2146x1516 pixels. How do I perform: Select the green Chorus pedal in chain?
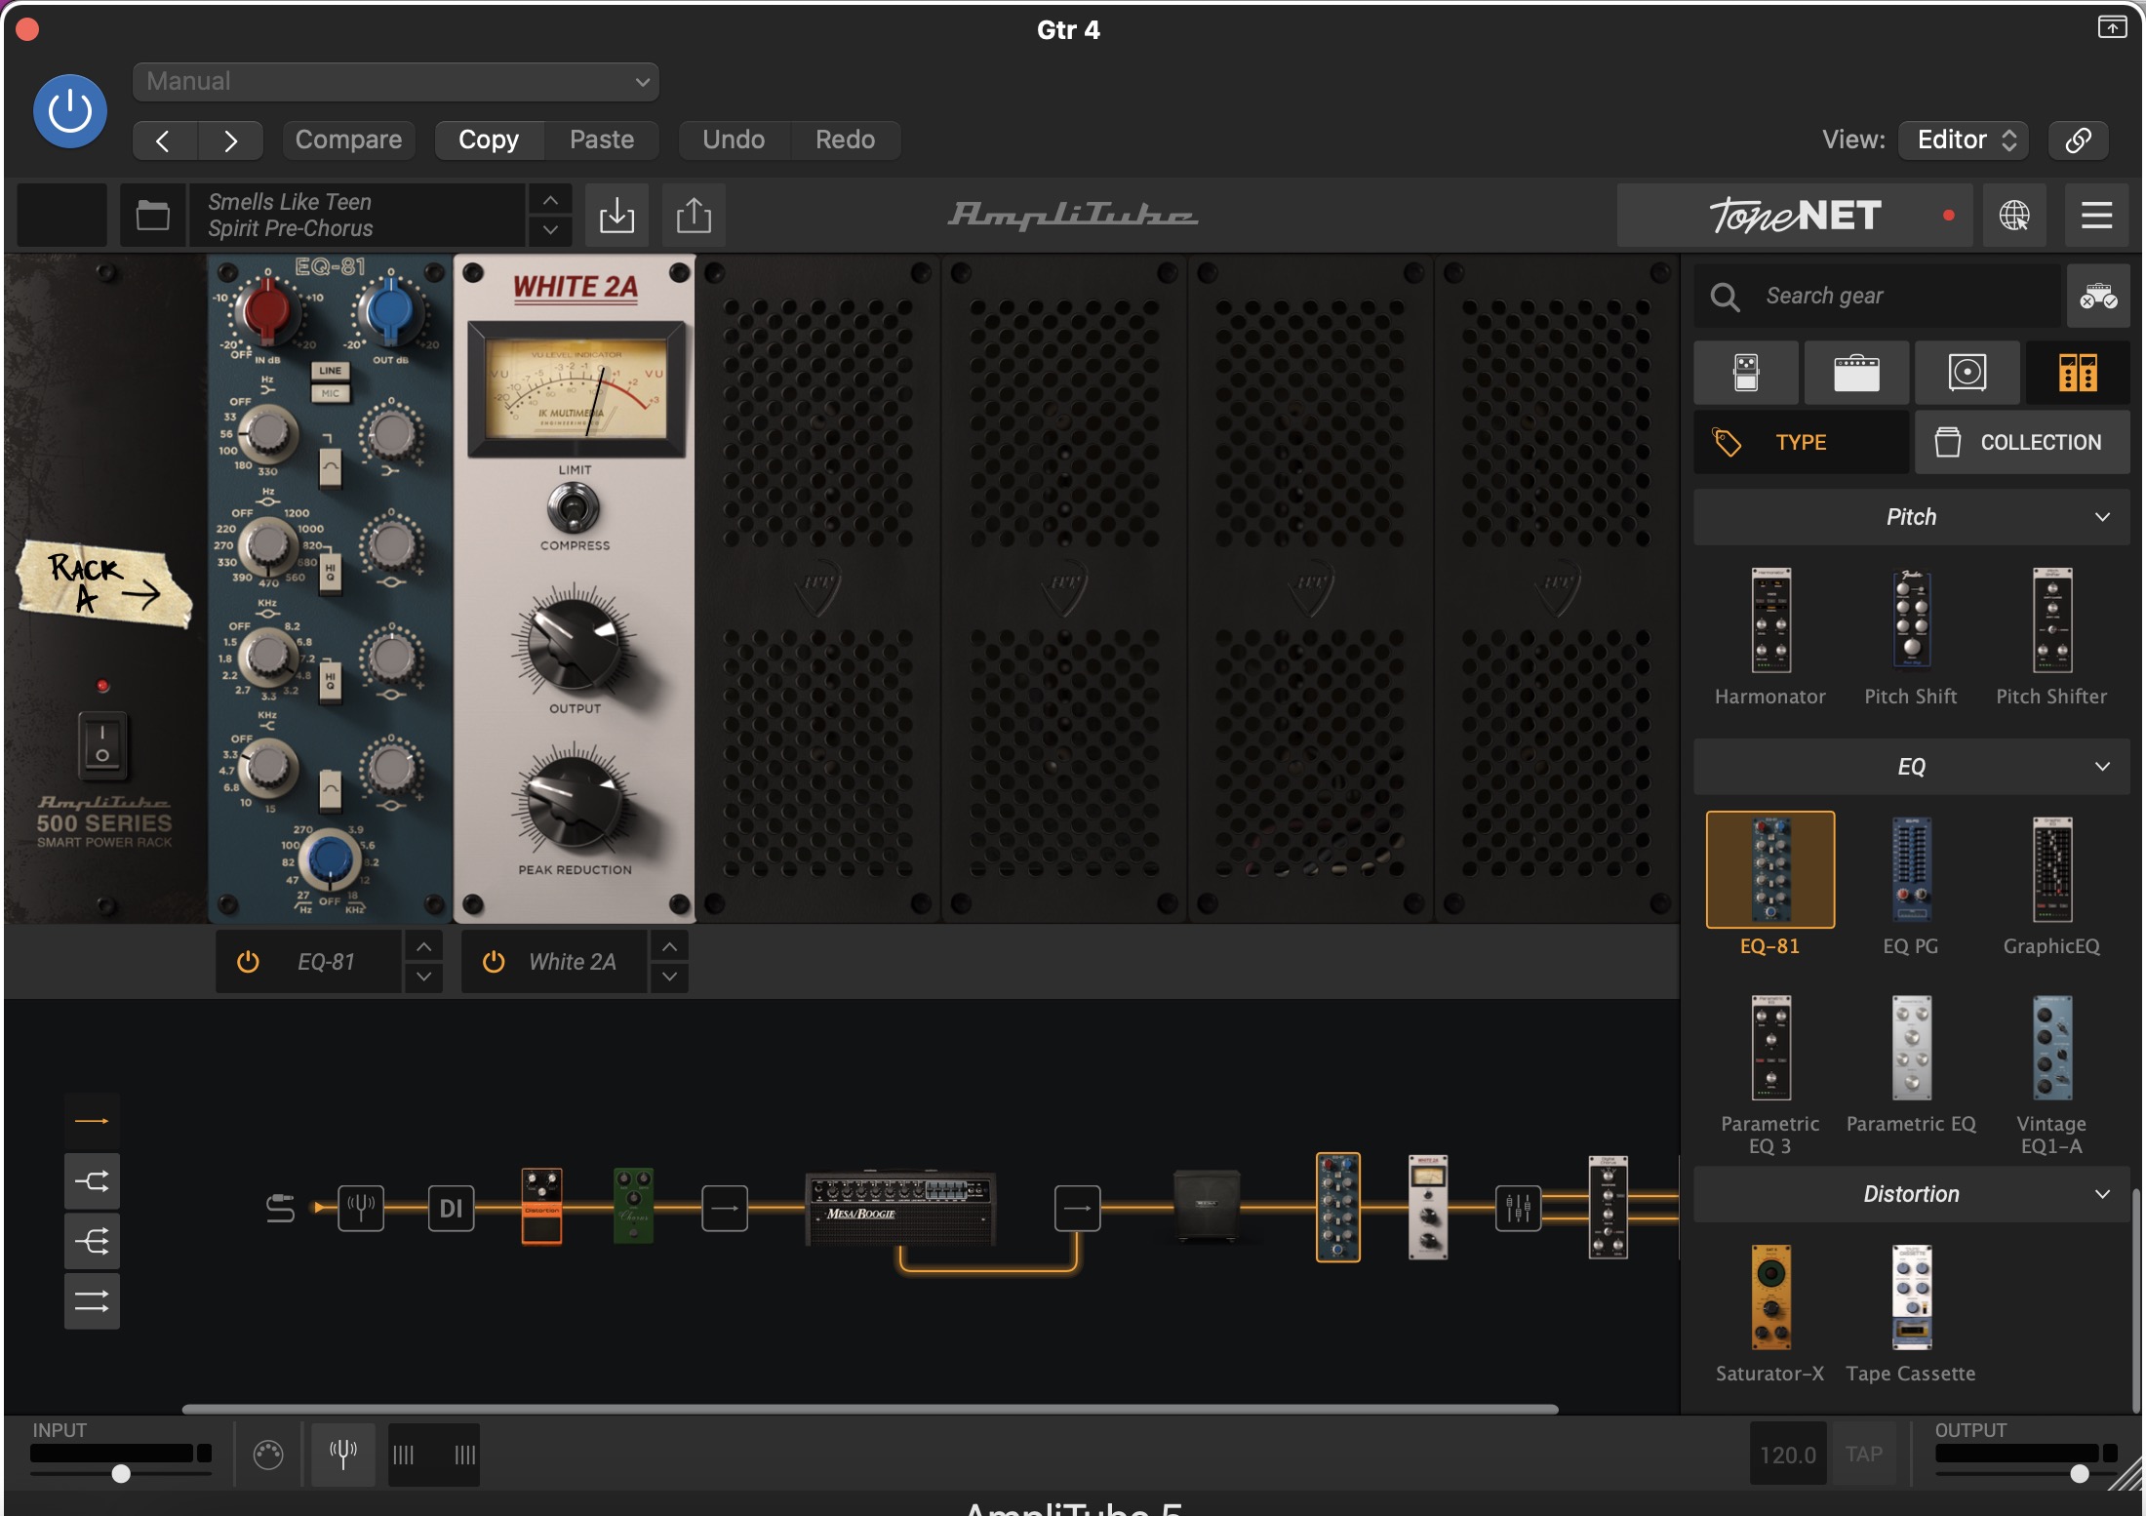pyautogui.click(x=634, y=1207)
